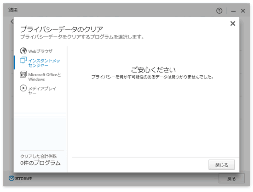Select the インスタントメッセンジャー category label
Image resolution: width=253 pixels, height=192 pixels.
point(44,63)
